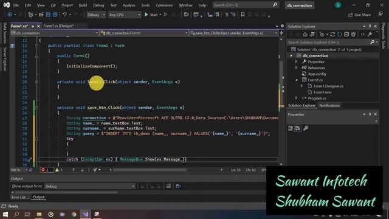Click the Open File folder icon

point(41,15)
